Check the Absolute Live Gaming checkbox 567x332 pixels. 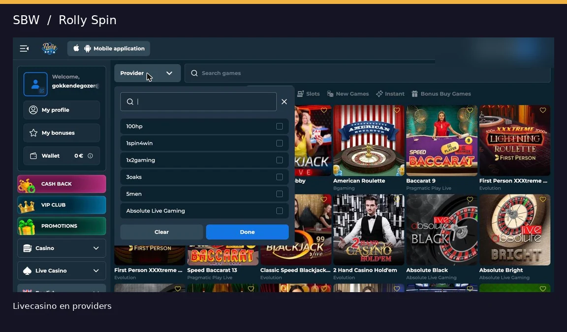click(x=280, y=211)
